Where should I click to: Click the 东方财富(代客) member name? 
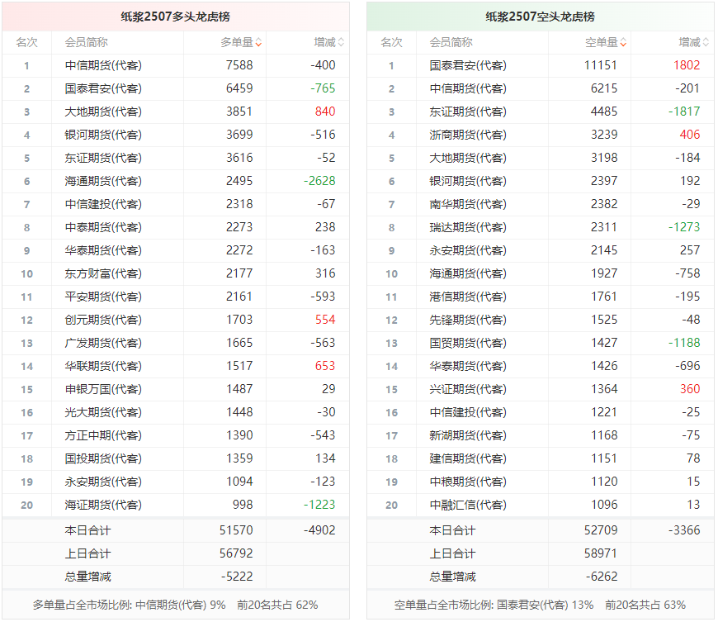pos(103,273)
